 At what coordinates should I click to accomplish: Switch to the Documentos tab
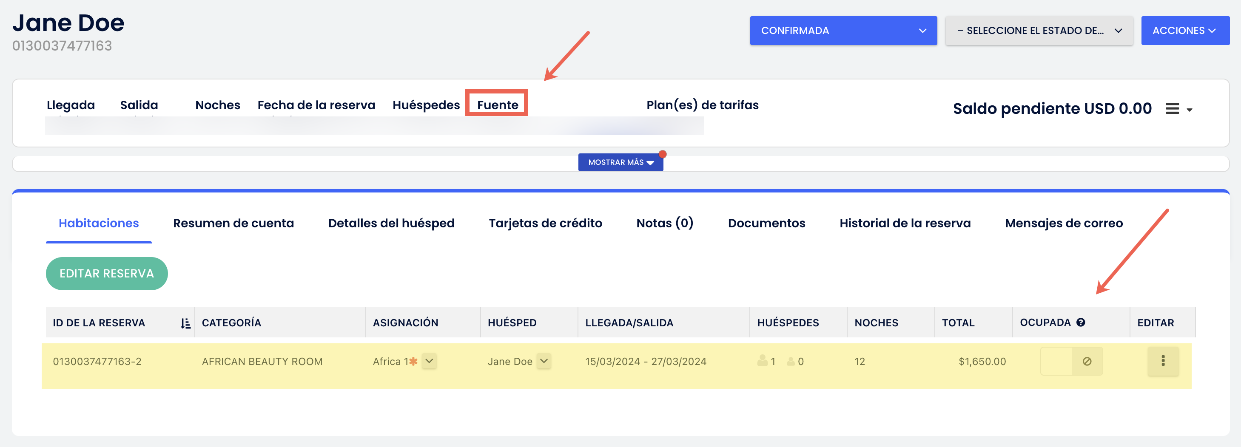point(766,223)
